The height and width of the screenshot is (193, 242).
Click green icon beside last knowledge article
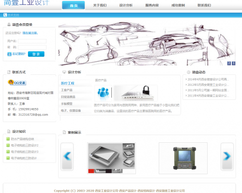pyautogui.click(x=8, y=158)
